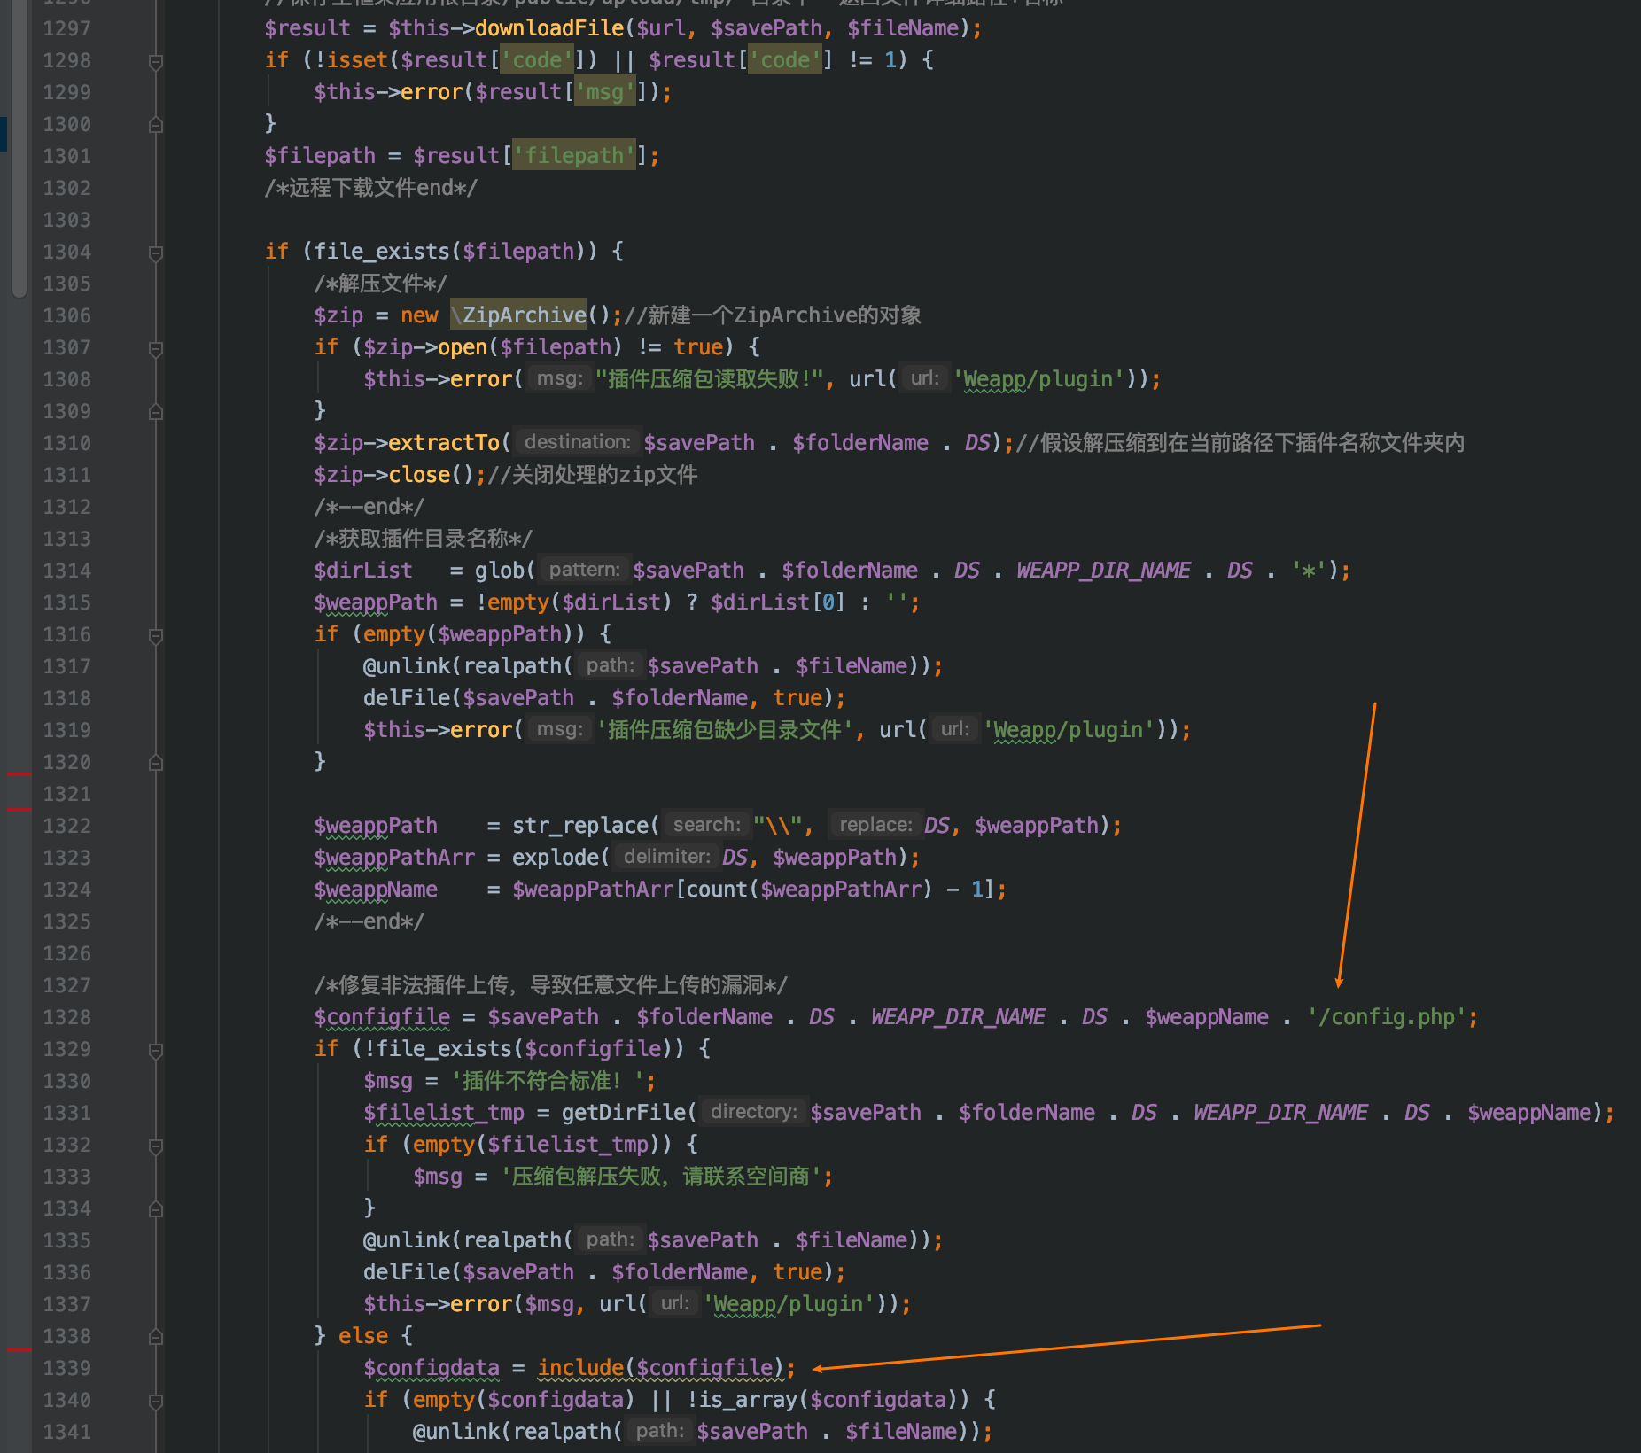The height and width of the screenshot is (1453, 1641).
Task: Fold the file_exists block at line 1304
Action: tap(156, 253)
